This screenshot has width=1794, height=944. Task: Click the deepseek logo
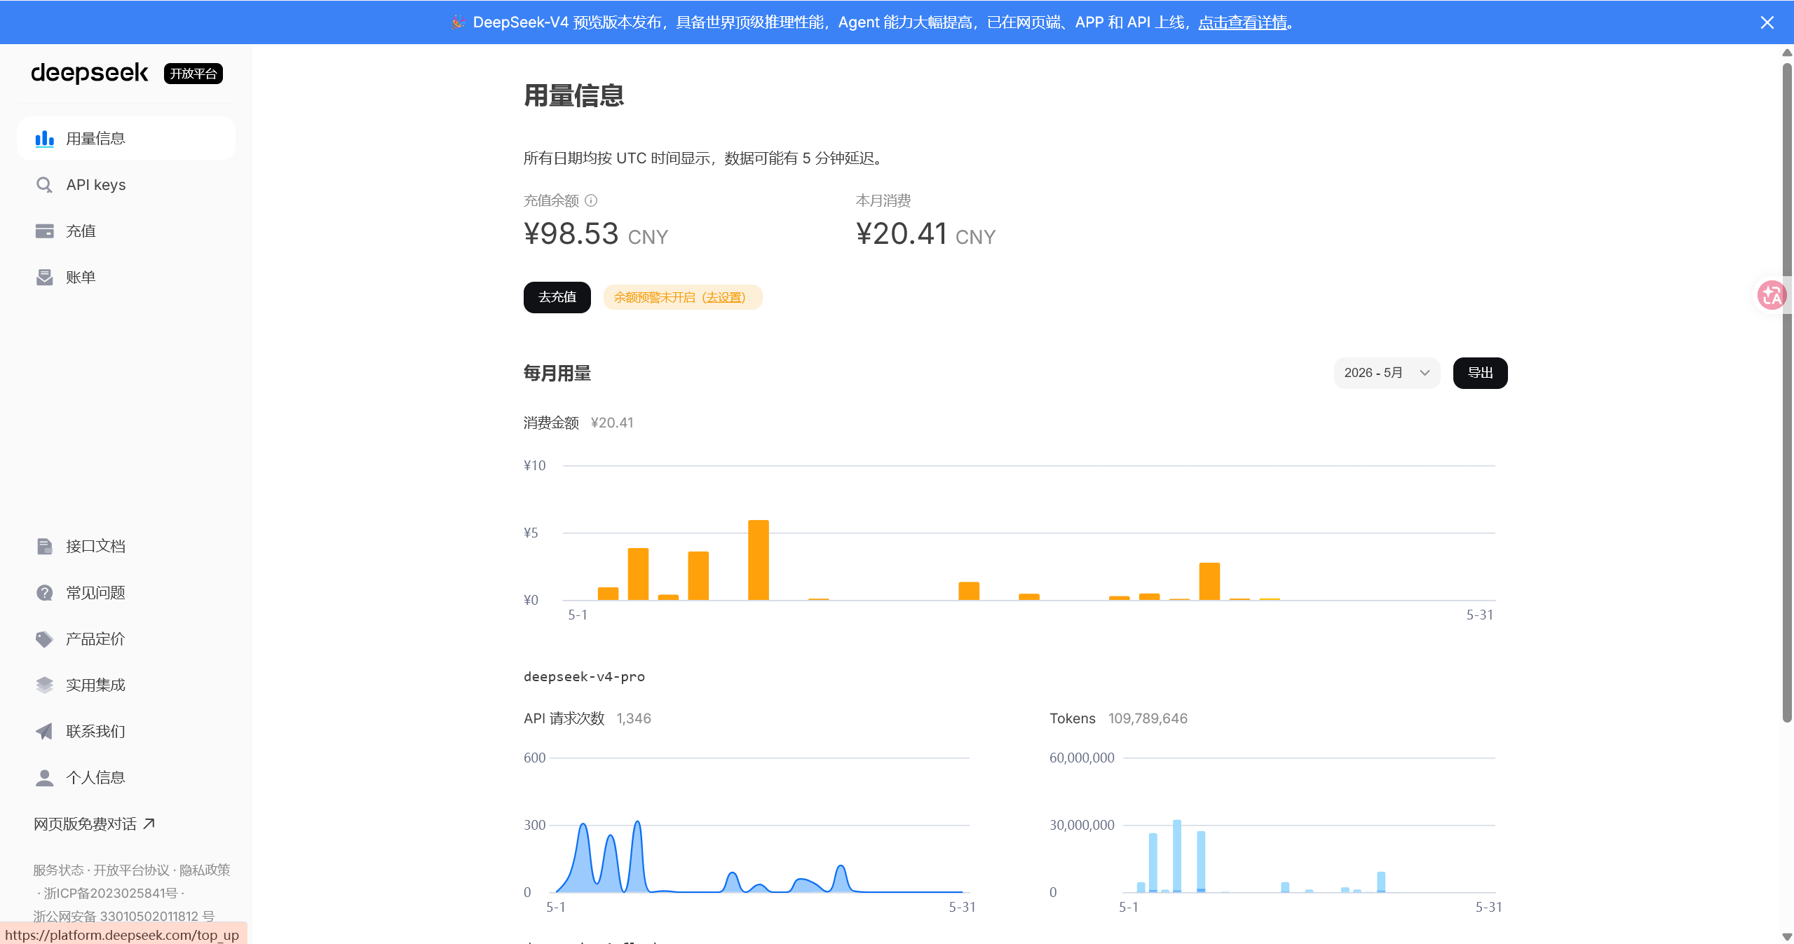click(x=90, y=73)
